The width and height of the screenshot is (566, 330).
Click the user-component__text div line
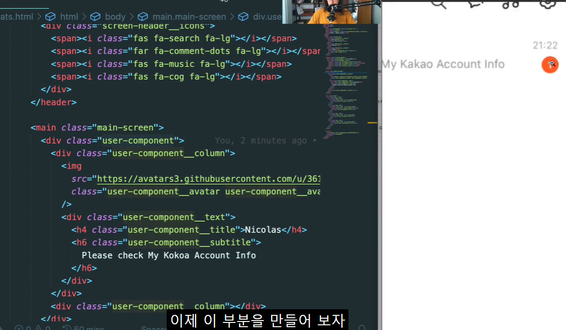click(148, 217)
